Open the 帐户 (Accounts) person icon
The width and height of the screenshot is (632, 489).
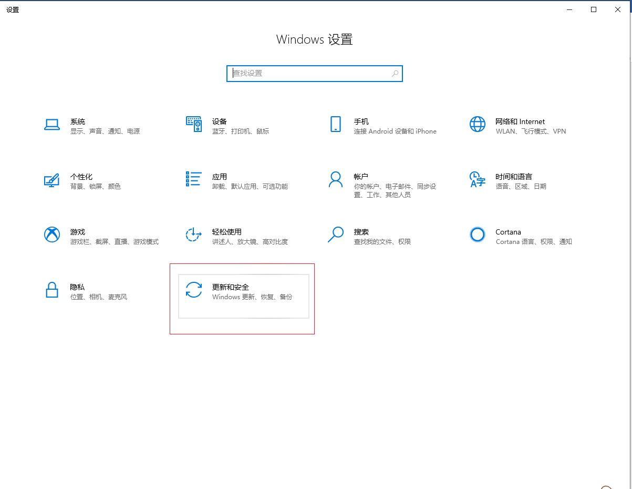point(335,179)
